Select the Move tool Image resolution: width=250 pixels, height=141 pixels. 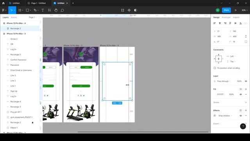[x=11, y=10]
